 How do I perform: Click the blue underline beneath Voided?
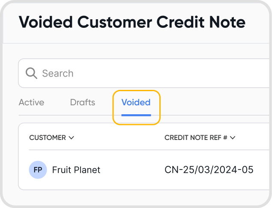point(136,115)
